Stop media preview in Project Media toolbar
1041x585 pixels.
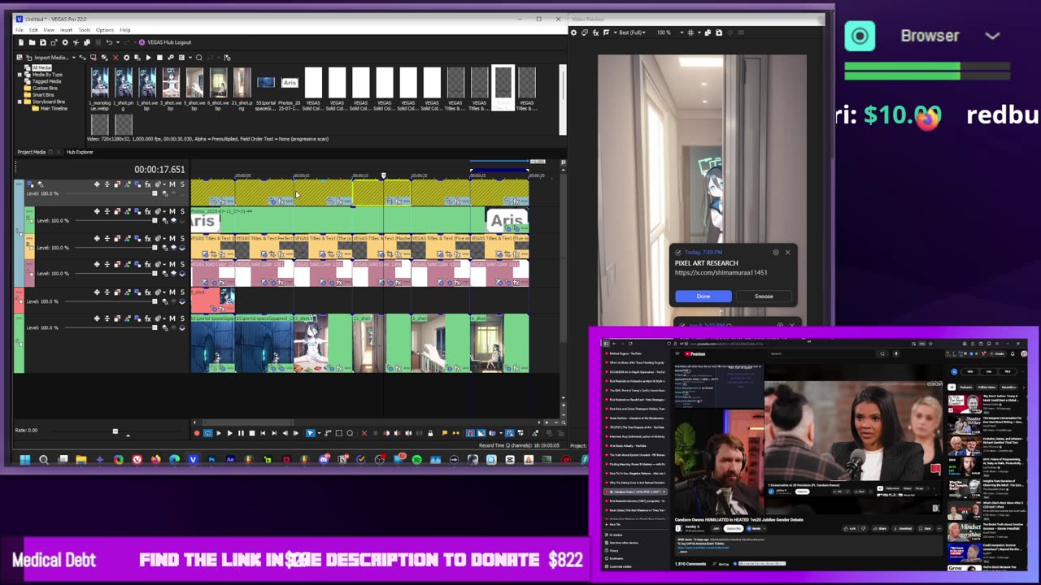coord(159,58)
